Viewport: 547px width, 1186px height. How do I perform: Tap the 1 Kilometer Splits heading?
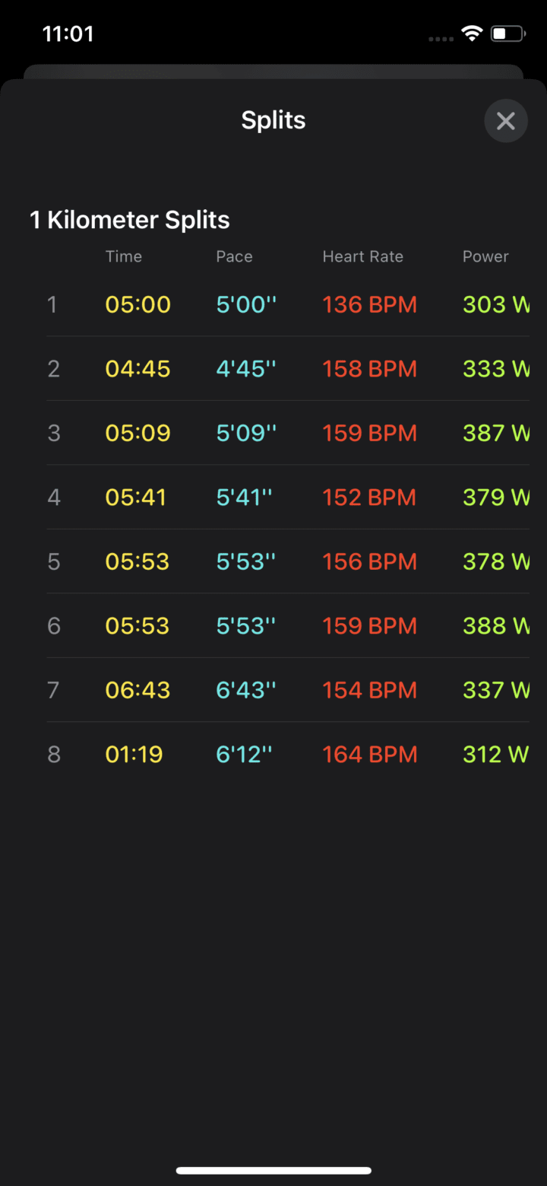(130, 220)
